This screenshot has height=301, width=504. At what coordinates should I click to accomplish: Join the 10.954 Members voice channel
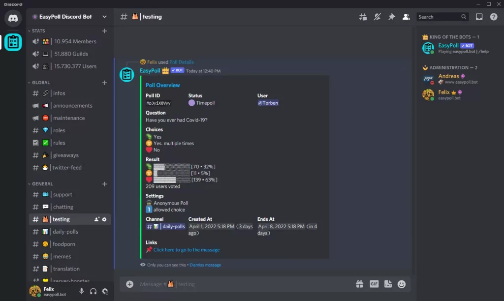click(x=70, y=41)
